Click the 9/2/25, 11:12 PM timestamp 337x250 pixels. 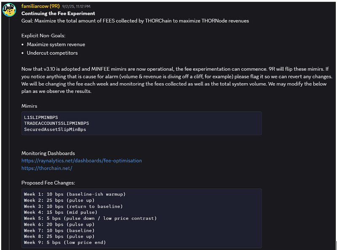76,7
